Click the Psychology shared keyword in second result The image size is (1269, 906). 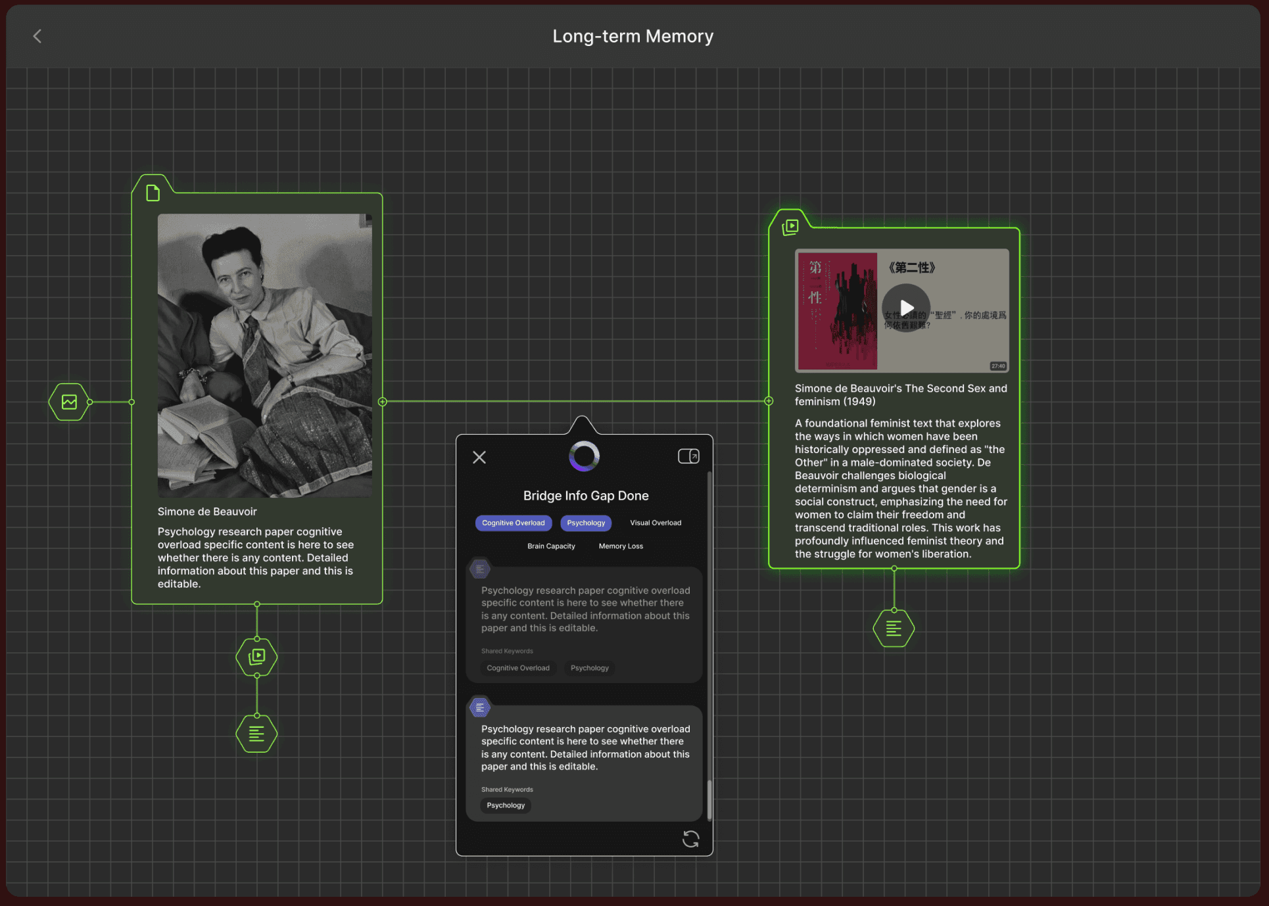click(x=506, y=805)
